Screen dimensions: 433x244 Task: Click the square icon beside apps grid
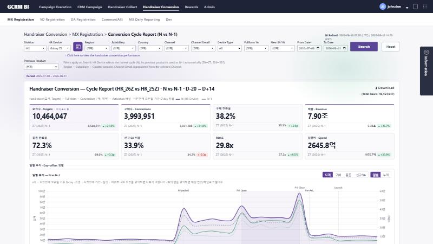(415, 7)
